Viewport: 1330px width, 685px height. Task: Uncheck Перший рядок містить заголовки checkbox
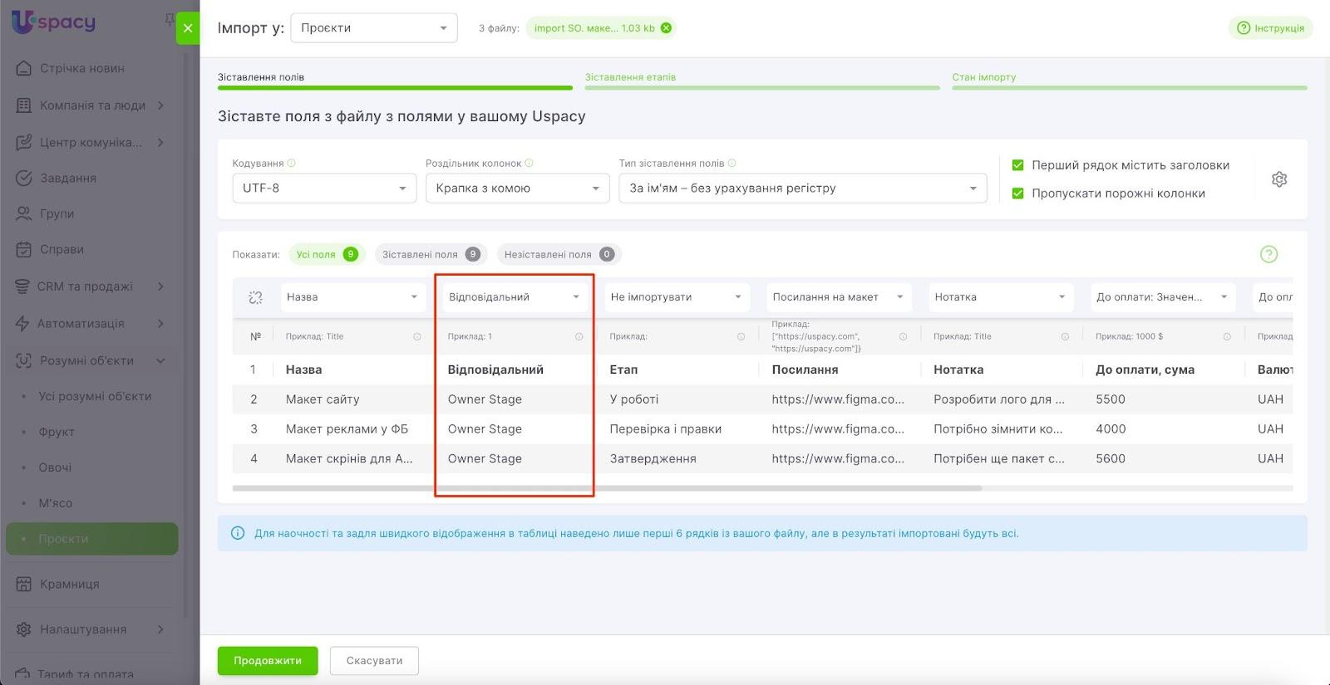tap(1017, 165)
